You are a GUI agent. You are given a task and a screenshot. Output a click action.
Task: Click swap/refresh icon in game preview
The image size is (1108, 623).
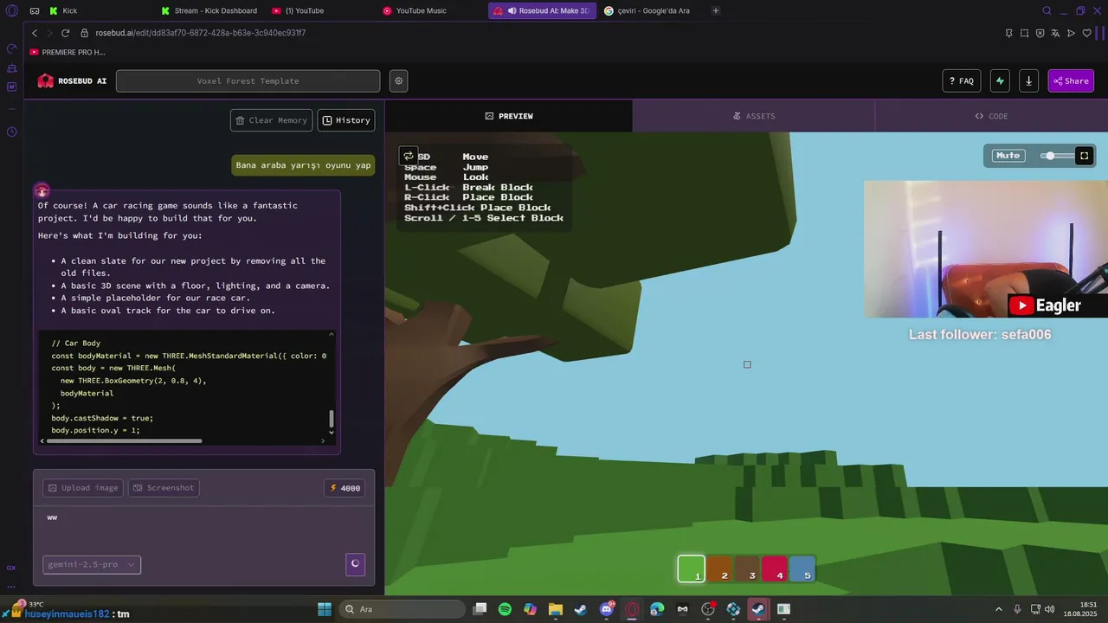(409, 156)
